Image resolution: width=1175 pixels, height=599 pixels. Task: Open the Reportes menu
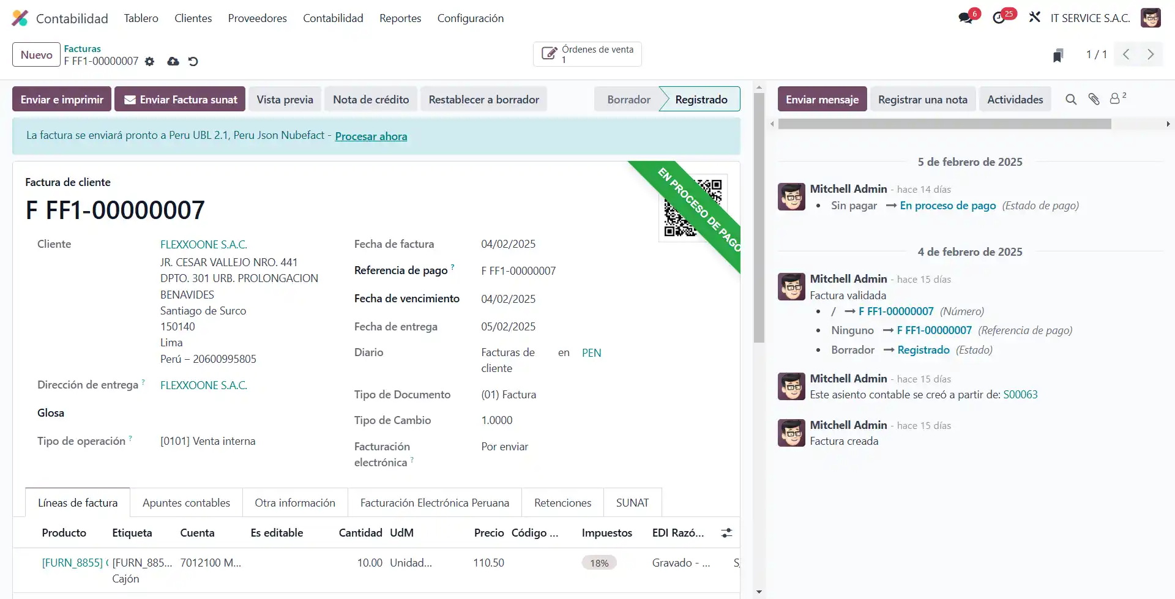pos(400,18)
